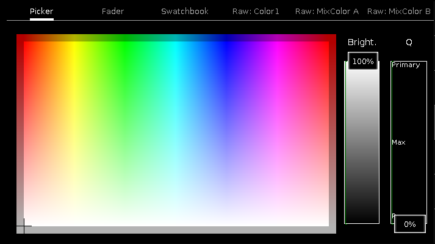Choose white at bottom center of picker
This screenshot has width=435, height=244.
(x=176, y=223)
